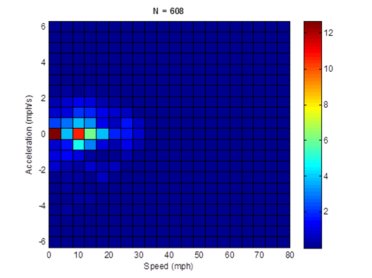This screenshot has height=278, width=372.
Task: Click the Speed (mph) axis label
Action: [168, 266]
